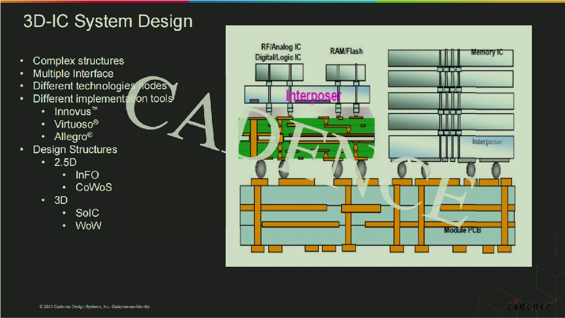Select the Allegro bullet item

click(x=73, y=137)
